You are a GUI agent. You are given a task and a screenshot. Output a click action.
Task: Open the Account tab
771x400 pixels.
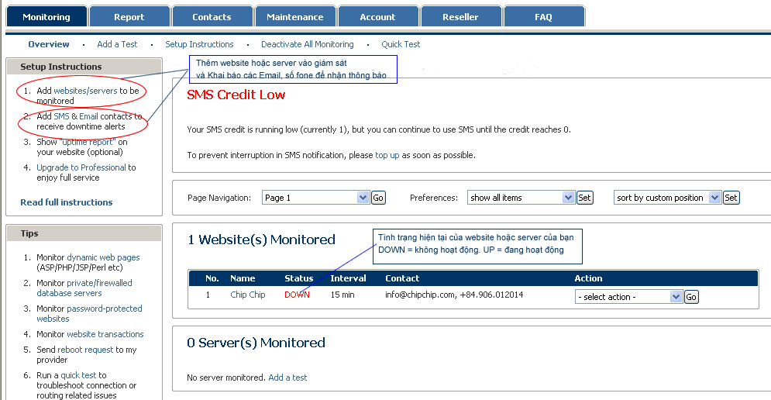pyautogui.click(x=377, y=17)
